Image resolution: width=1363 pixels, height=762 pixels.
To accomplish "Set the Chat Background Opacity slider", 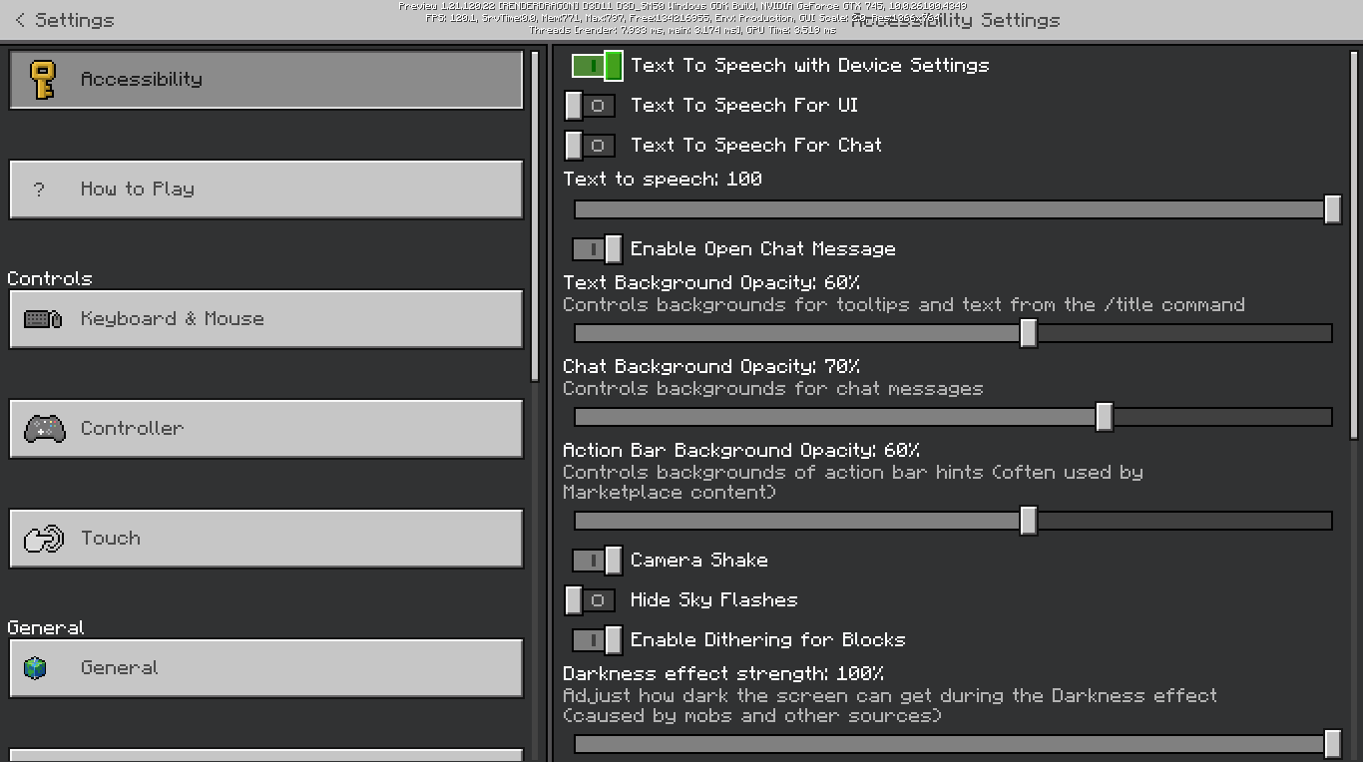I will pyautogui.click(x=953, y=417).
